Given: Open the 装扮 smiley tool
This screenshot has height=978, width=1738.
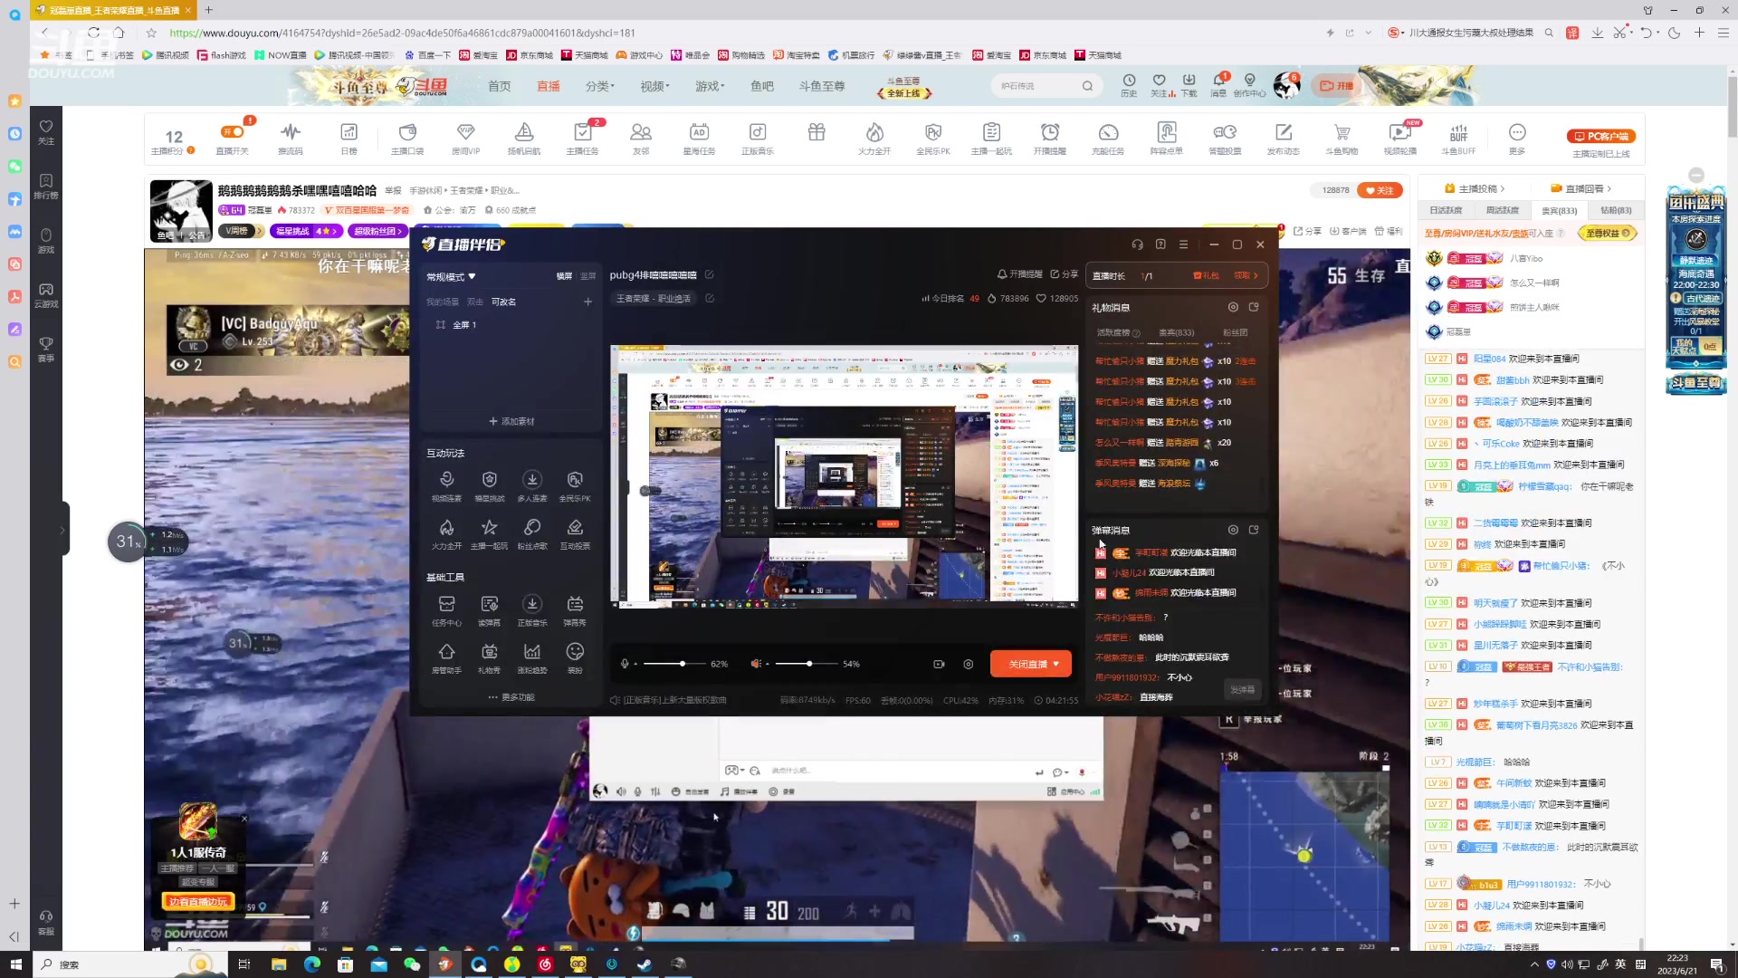Looking at the screenshot, I should click(575, 658).
